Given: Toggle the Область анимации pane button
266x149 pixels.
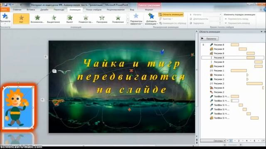Looking at the screenshot, I should (x=171, y=14).
